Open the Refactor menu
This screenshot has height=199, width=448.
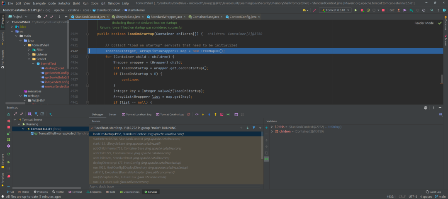[x=64, y=3]
